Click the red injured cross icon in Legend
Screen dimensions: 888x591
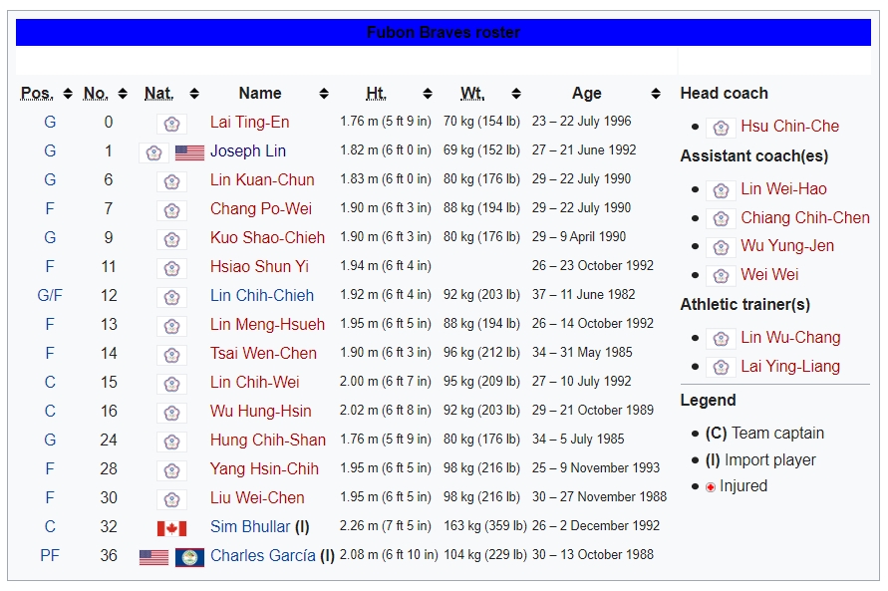(711, 486)
